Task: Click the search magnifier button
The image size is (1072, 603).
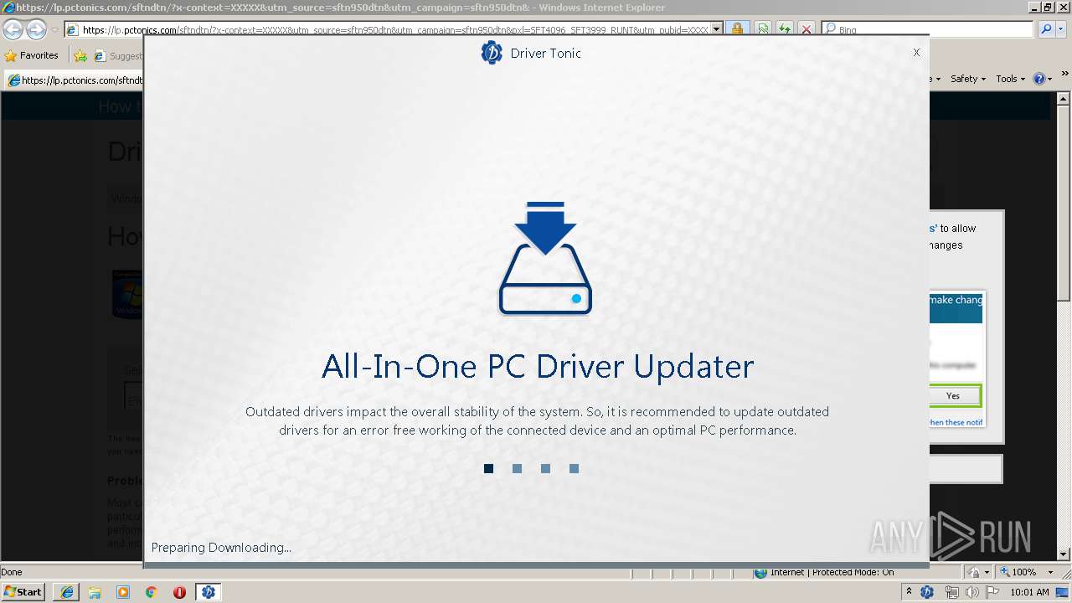Action: [x=1046, y=29]
